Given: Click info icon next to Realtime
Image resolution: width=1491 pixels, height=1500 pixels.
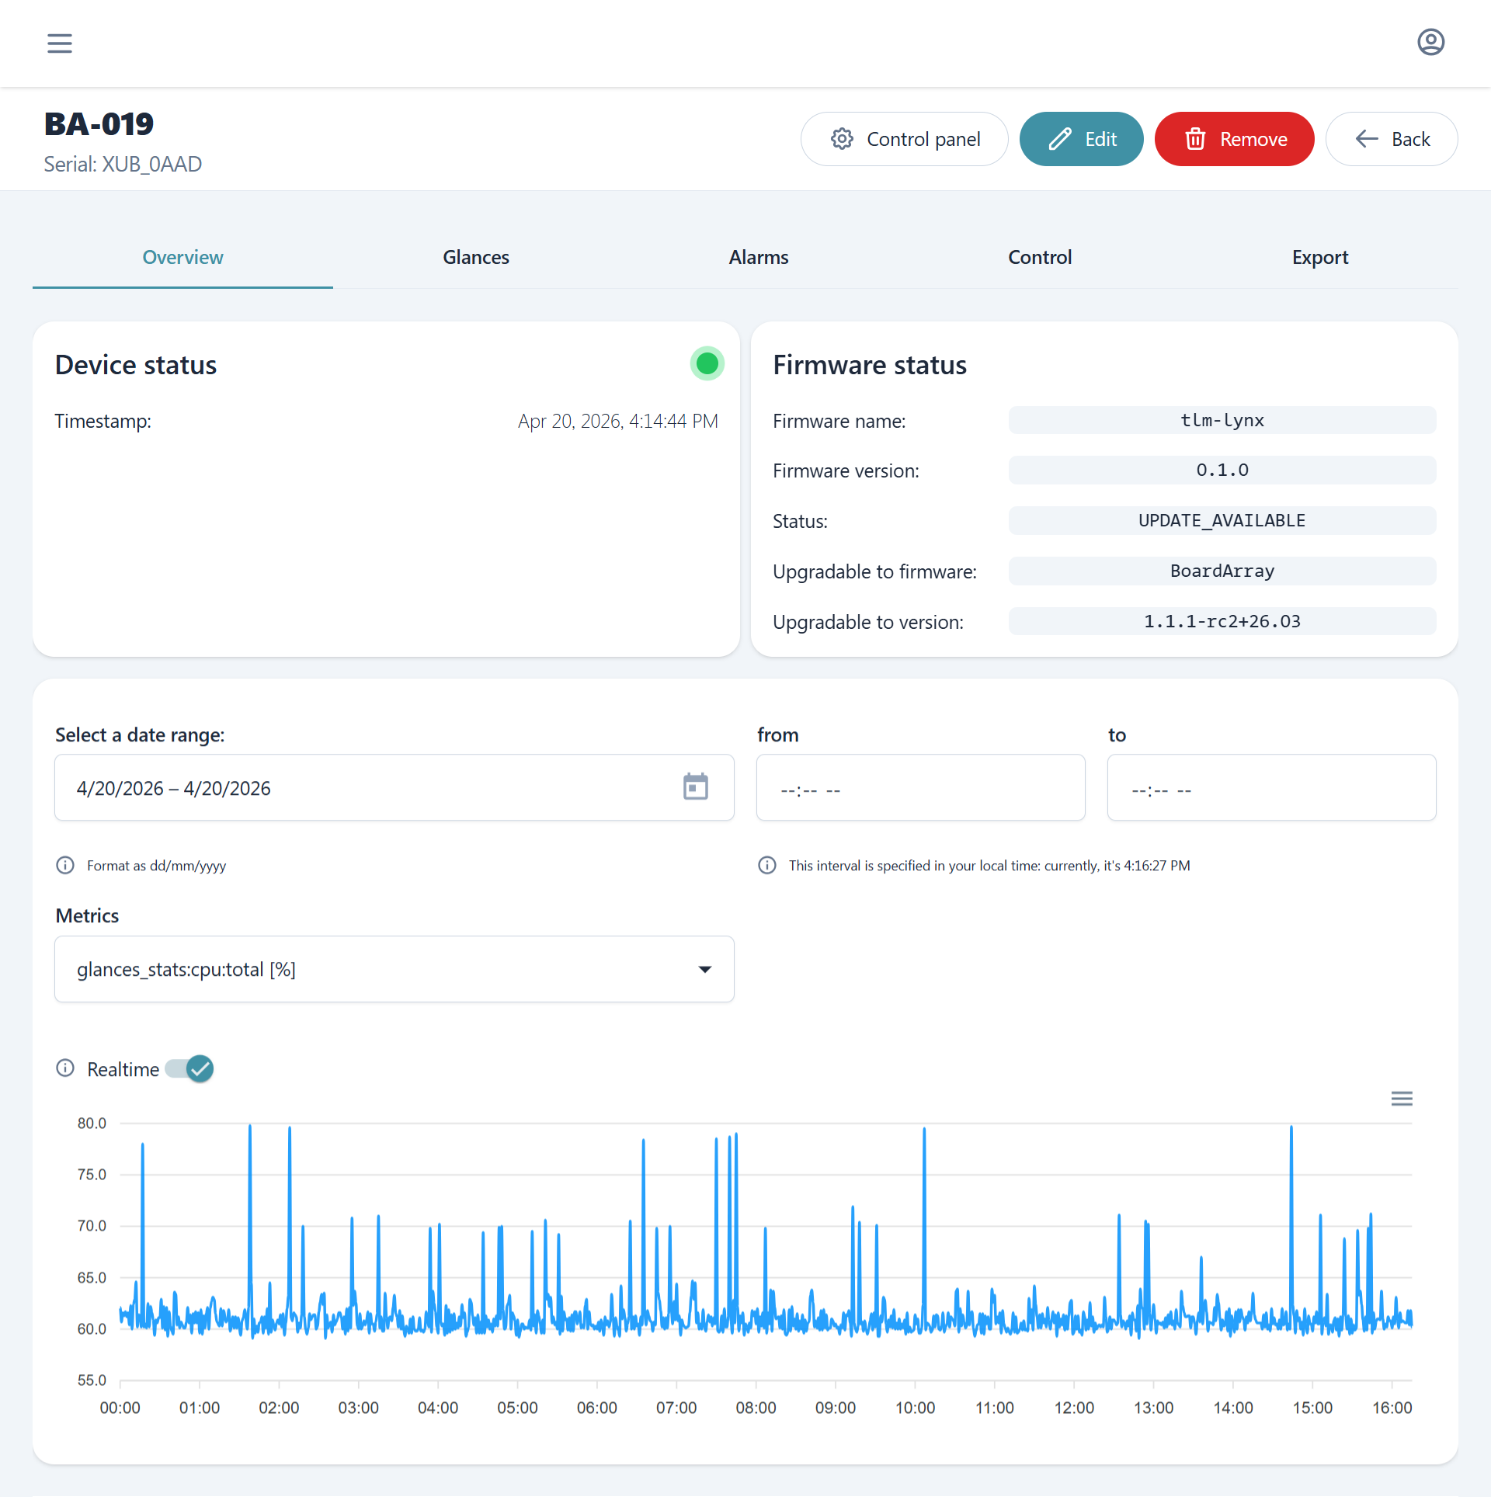Looking at the screenshot, I should [x=65, y=1068].
